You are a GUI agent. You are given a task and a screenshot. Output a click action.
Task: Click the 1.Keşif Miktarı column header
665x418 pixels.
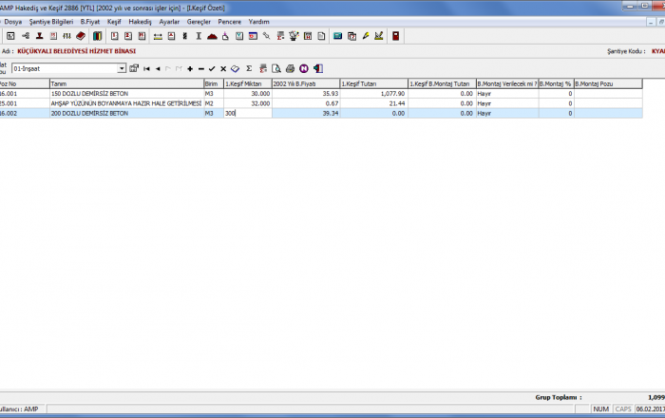pyautogui.click(x=246, y=83)
